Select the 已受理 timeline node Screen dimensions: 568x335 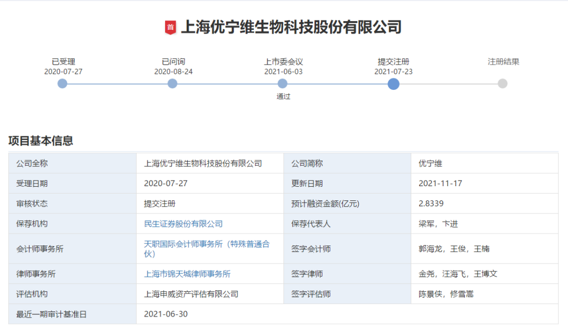pyautogui.click(x=63, y=84)
